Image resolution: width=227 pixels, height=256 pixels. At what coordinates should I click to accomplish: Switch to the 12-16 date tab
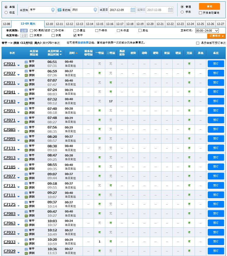tap(110, 24)
